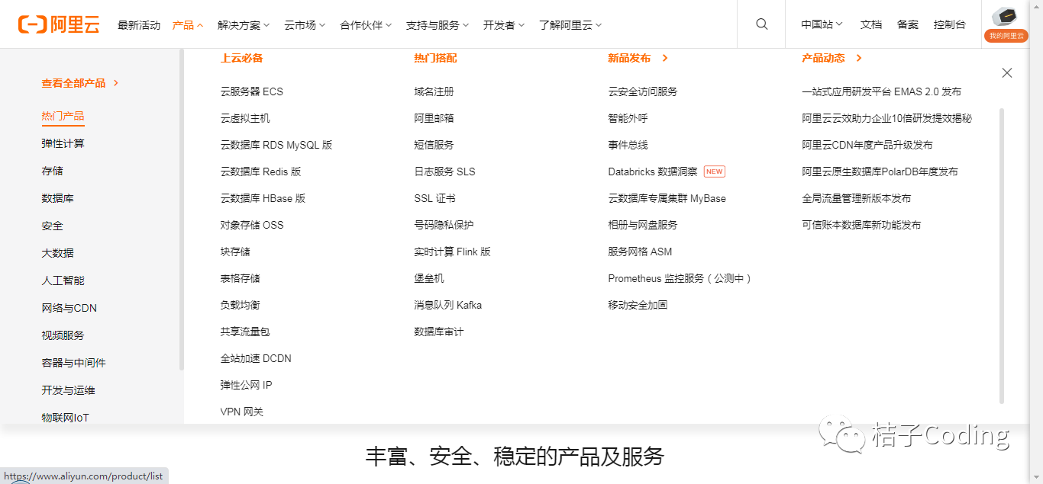Click arrow next to 产品动态
1043x484 pixels.
[859, 58]
